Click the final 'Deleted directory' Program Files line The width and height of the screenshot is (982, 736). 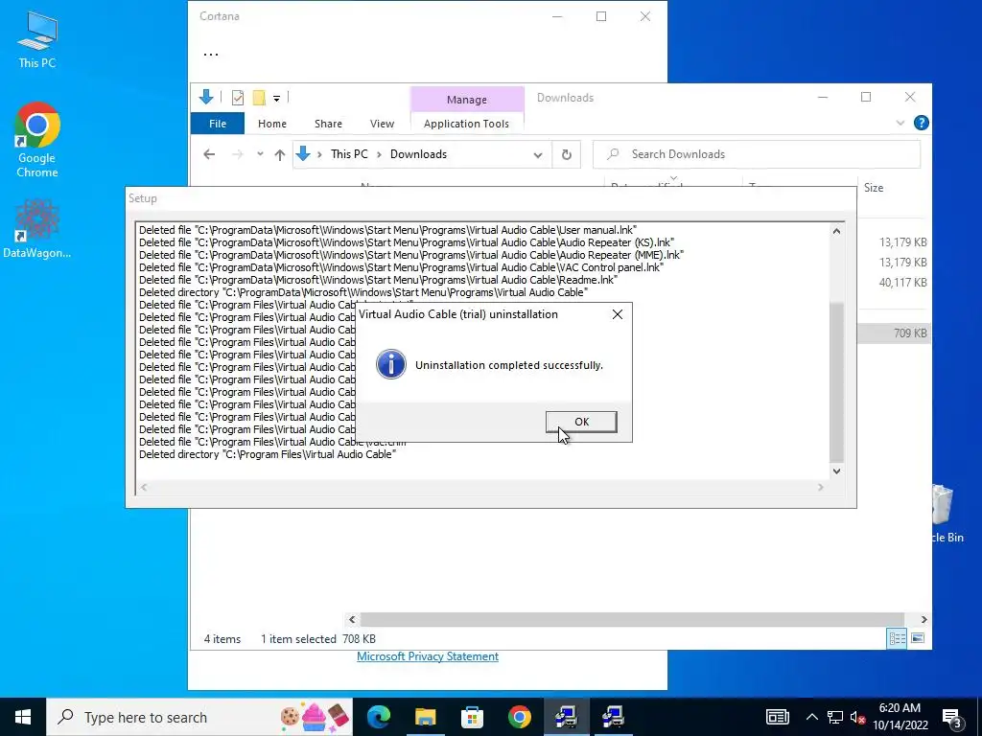[x=268, y=454]
